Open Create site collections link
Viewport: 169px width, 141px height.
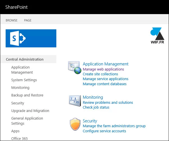[x=100, y=74]
